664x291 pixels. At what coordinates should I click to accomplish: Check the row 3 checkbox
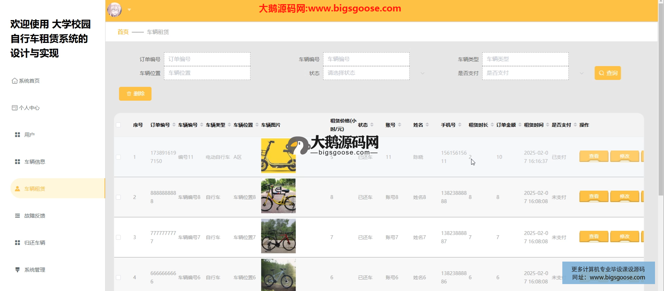(118, 237)
